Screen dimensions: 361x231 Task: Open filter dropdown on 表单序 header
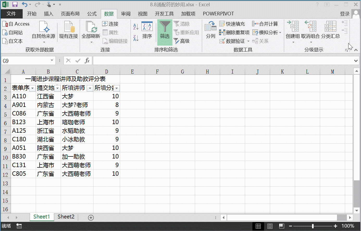click(x=32, y=88)
